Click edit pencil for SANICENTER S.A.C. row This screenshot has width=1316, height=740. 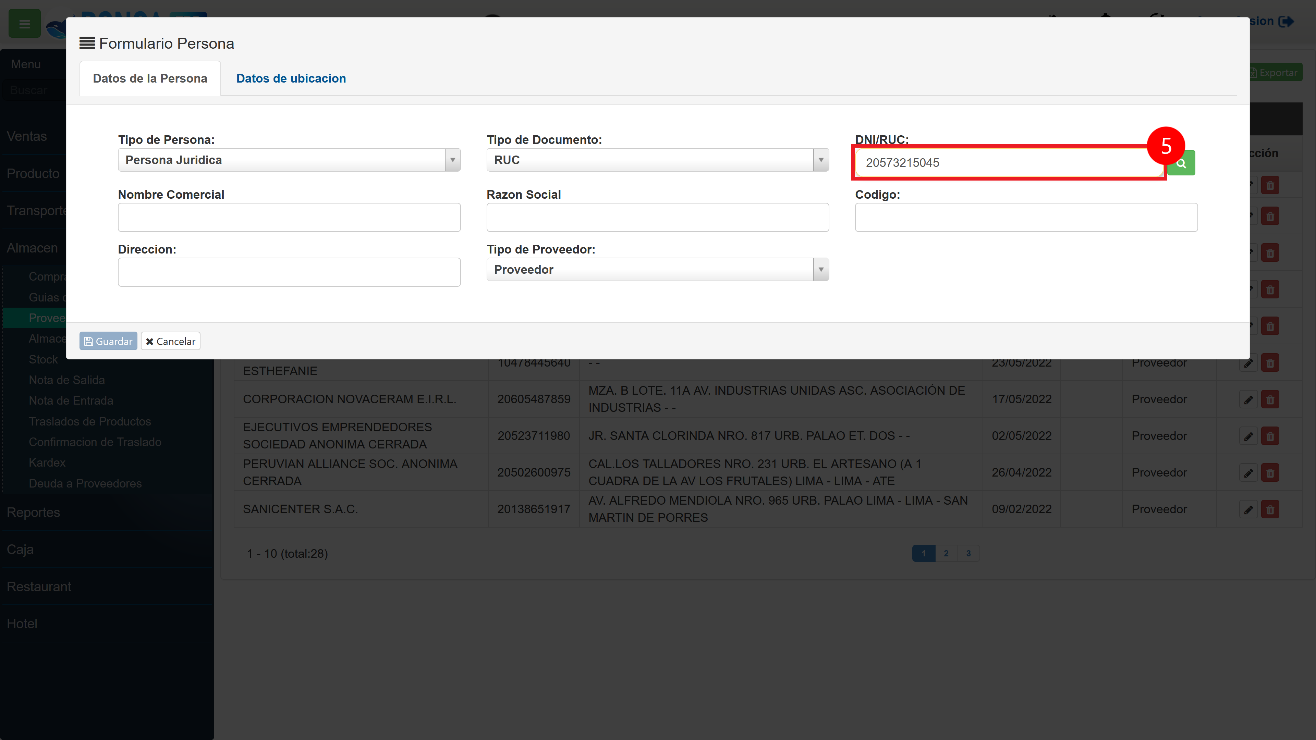tap(1248, 509)
